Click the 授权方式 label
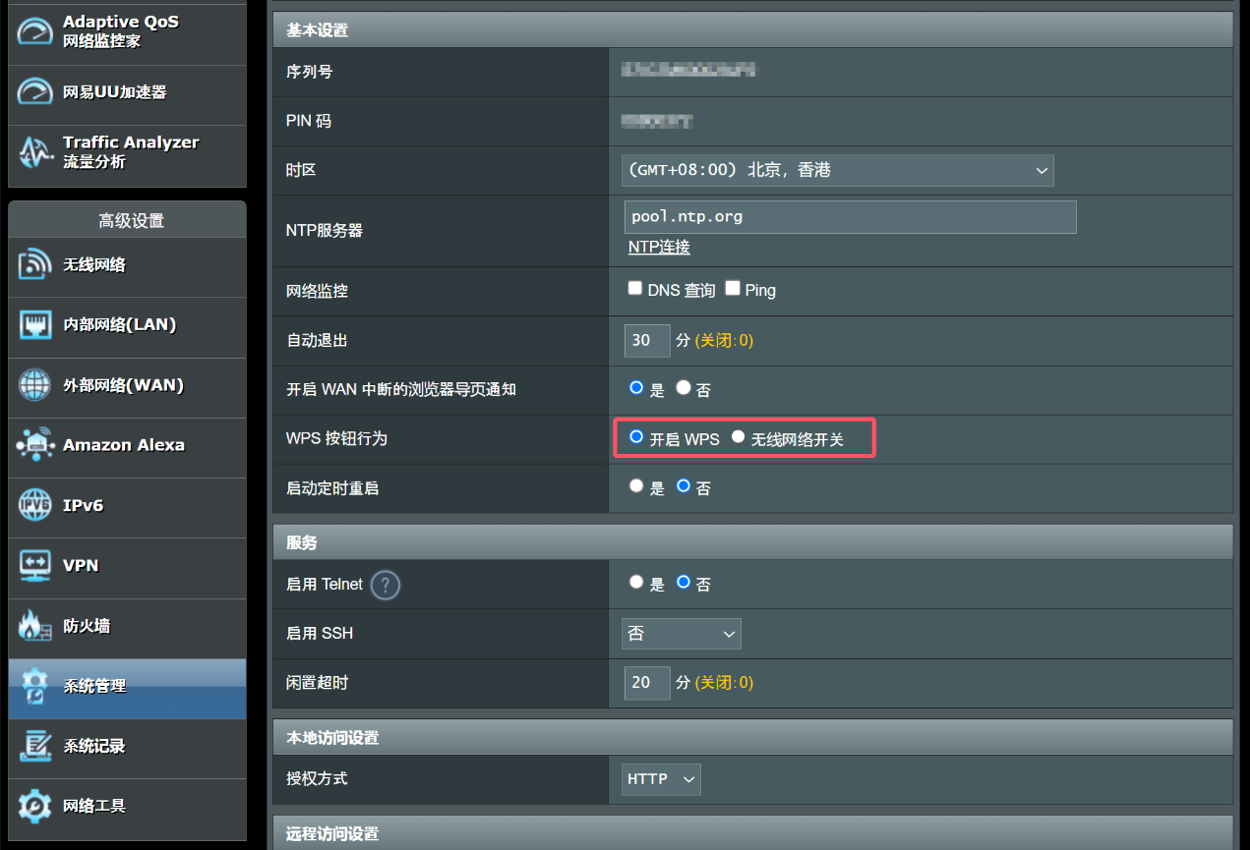This screenshot has height=850, width=1250. 317,778
